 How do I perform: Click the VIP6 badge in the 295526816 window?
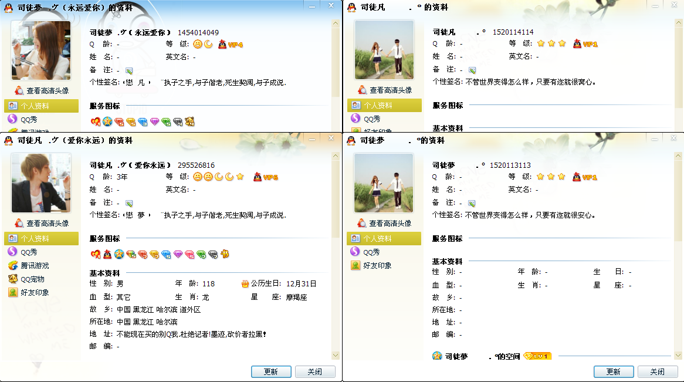[x=266, y=177]
